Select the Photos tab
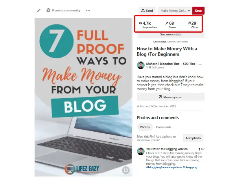This screenshot has height=184, width=236. pos(145,127)
